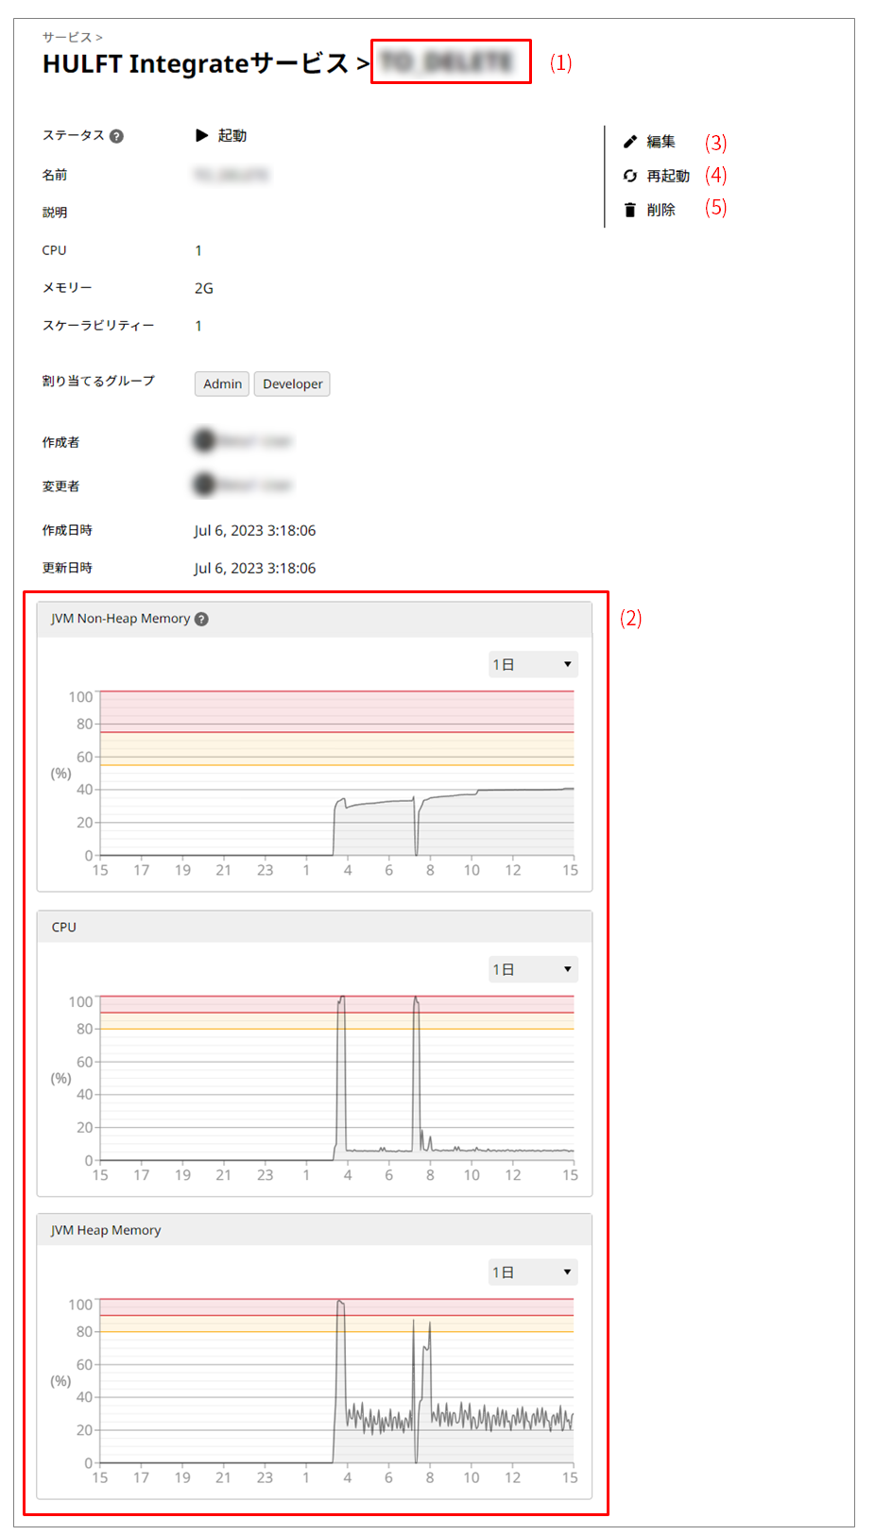875x1535 pixels.
Task: Click the JVM Heap Memory panel title
Action: tap(106, 1230)
